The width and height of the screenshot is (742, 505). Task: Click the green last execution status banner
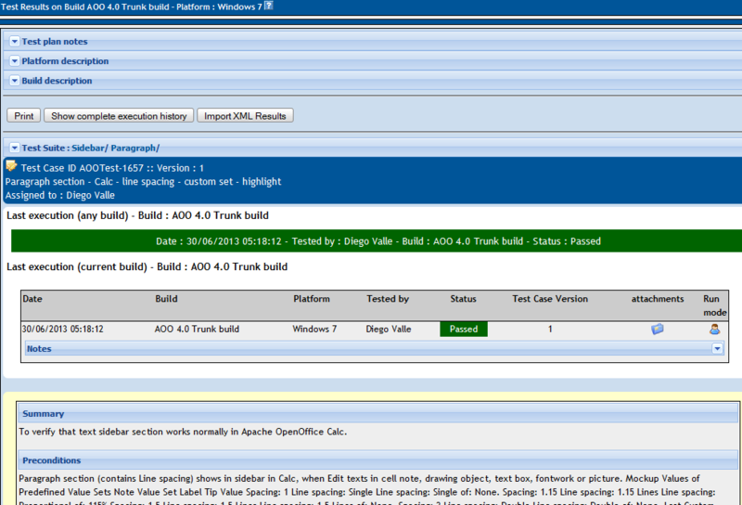pos(377,241)
